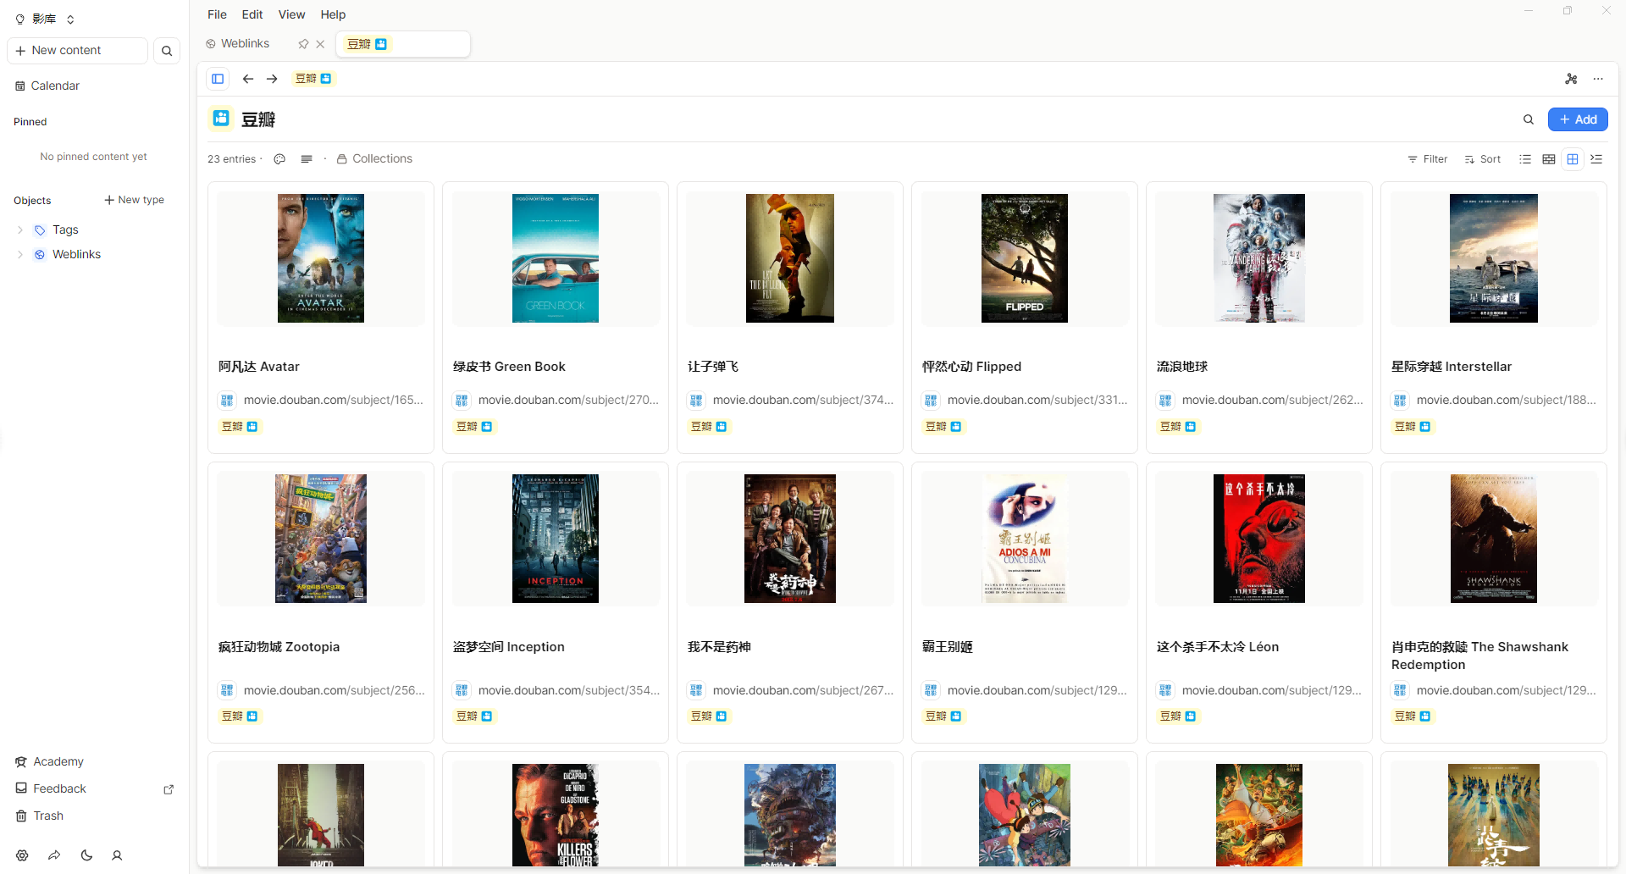The image size is (1626, 874).
Task: Open the workspace switcher dropdown
Action: 46,19
